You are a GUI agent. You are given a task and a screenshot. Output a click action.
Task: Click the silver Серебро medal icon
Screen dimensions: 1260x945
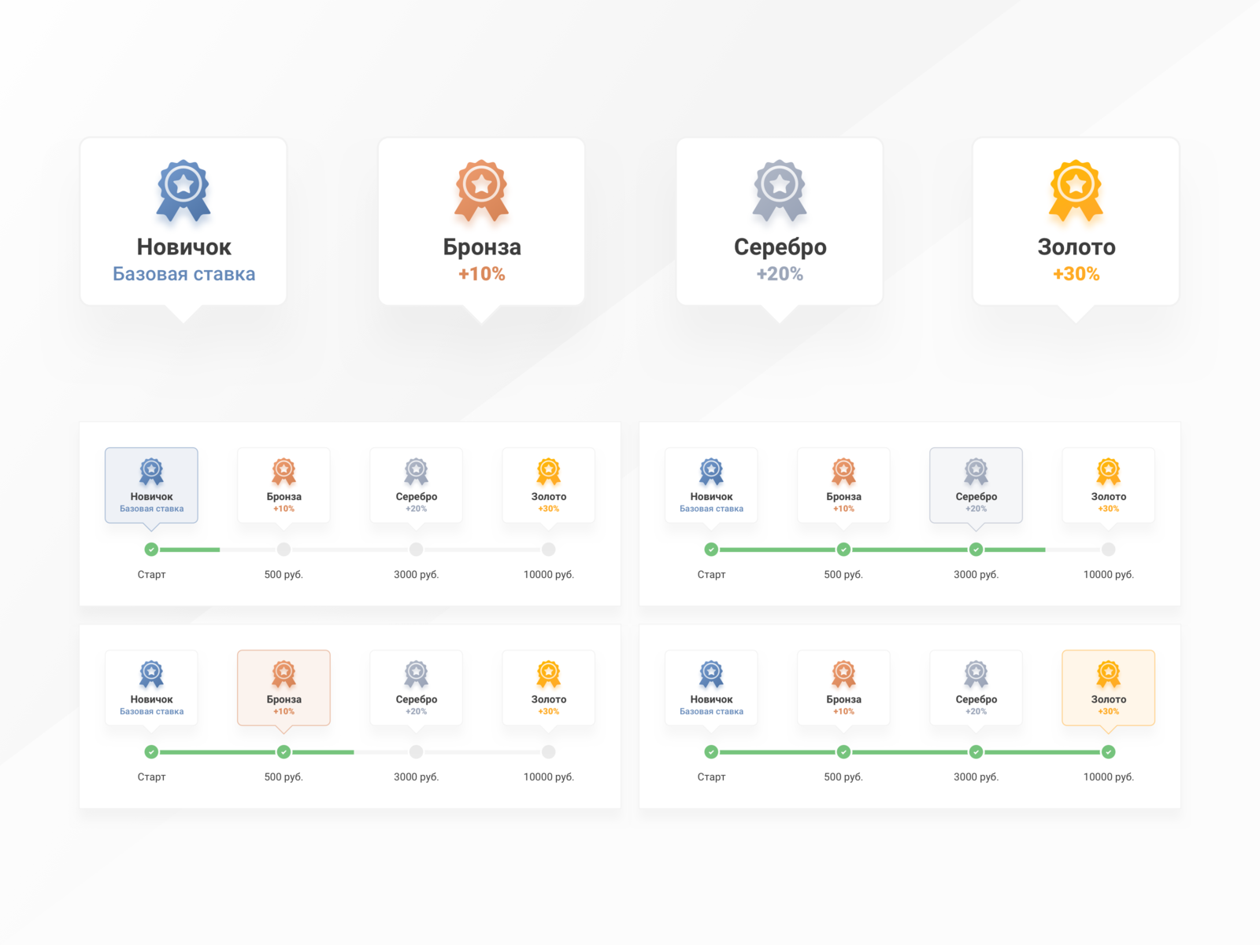coord(779,189)
